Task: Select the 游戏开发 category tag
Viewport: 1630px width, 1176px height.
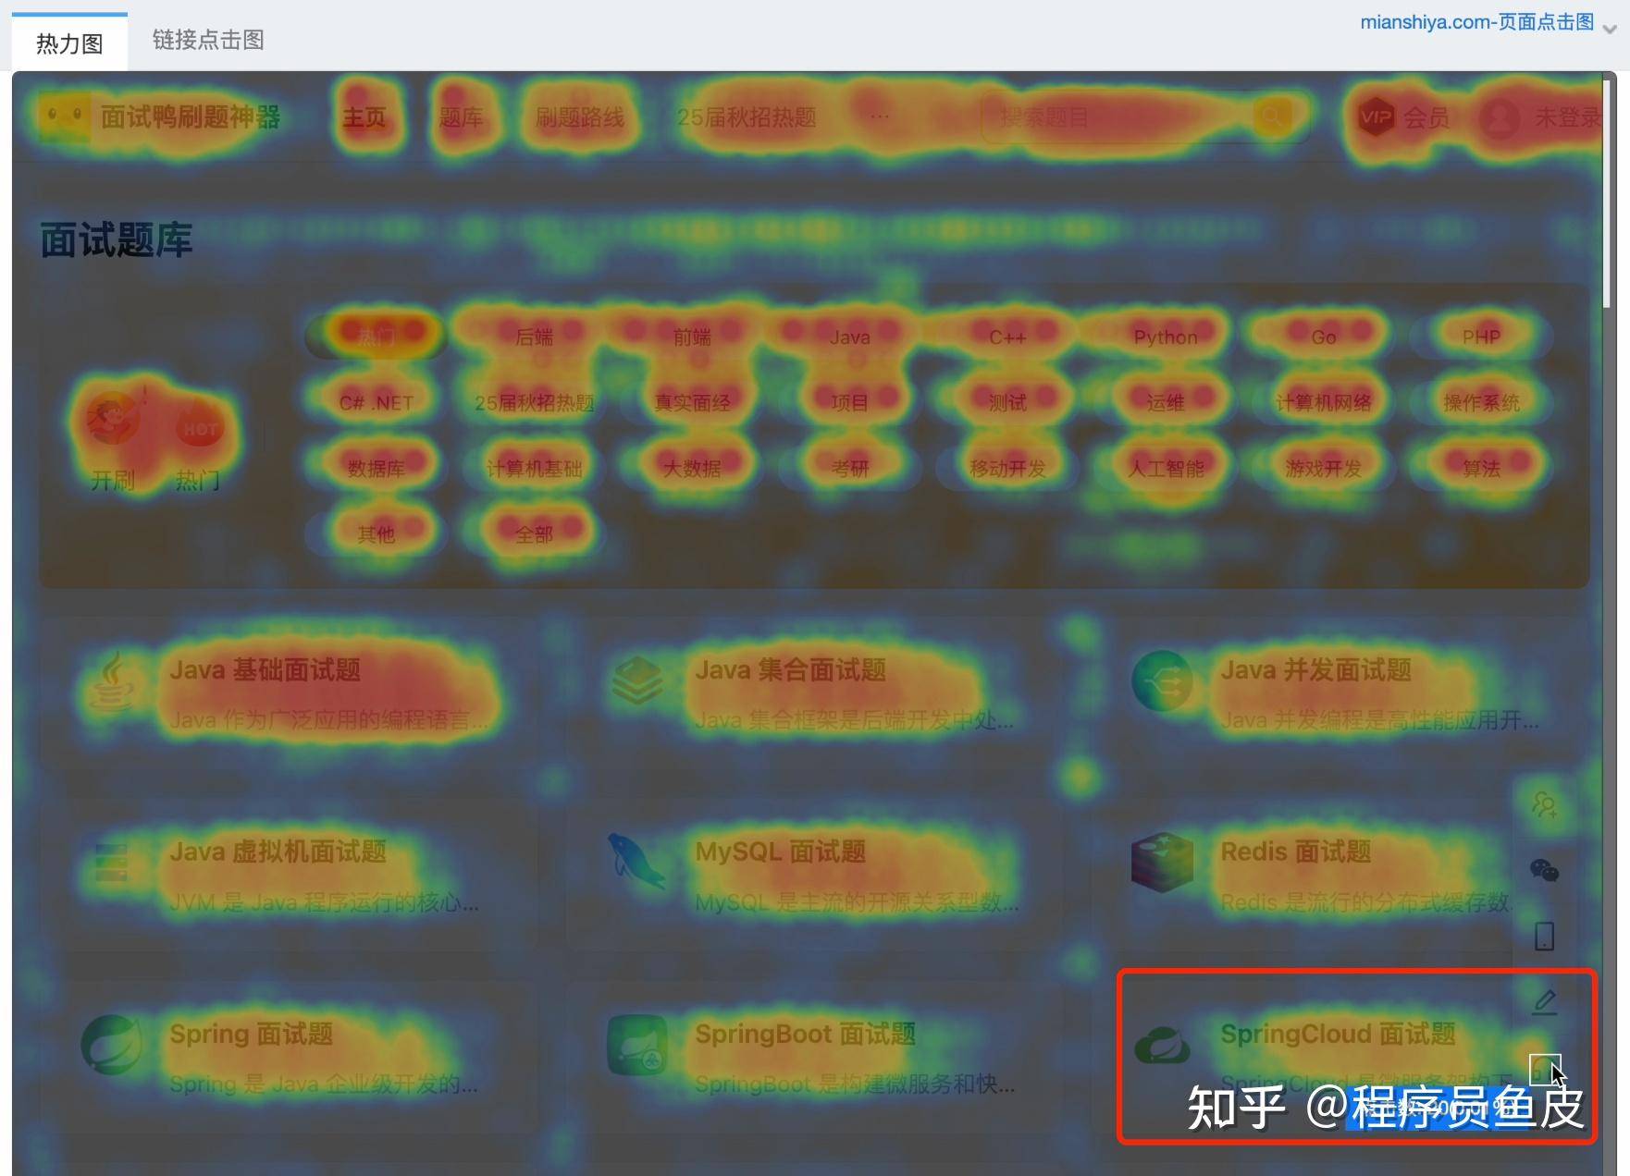Action: [1324, 468]
